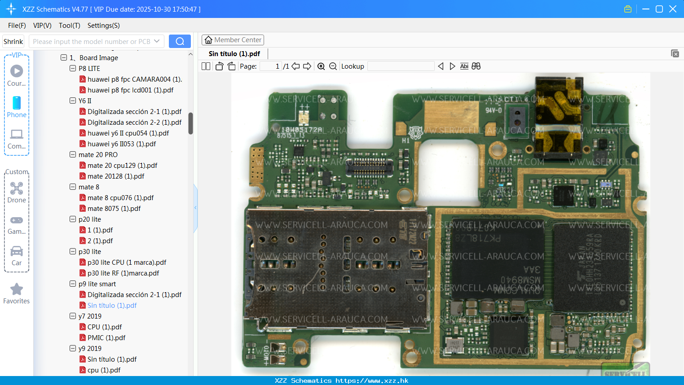Click the binoculars search icon

point(476,66)
